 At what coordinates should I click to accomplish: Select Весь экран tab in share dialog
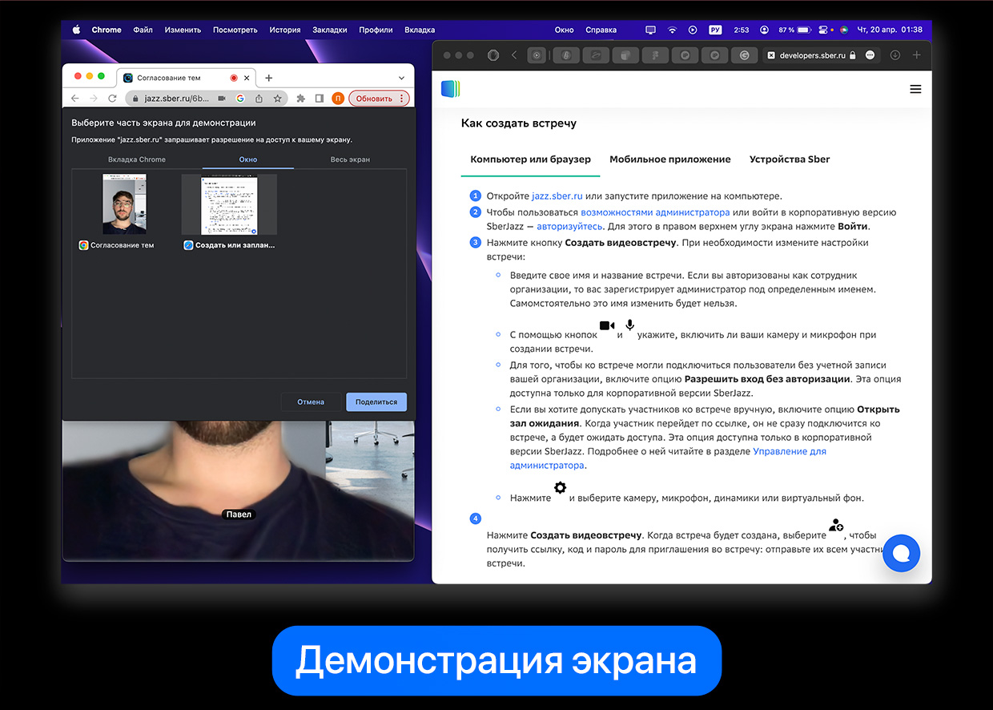click(350, 159)
